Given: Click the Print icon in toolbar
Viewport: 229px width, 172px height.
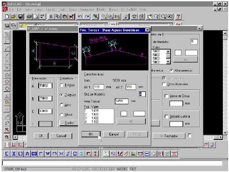Looking at the screenshot, I should click(29, 16).
